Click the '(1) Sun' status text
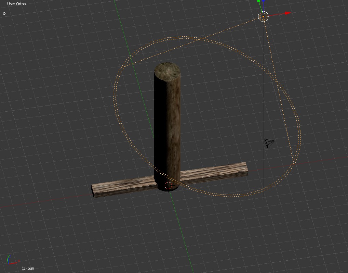 28,269
